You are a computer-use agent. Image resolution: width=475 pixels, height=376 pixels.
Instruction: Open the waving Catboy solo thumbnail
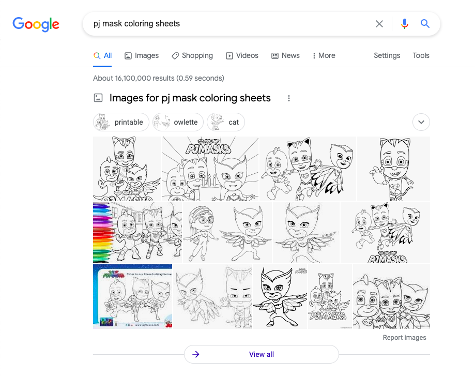pyautogui.click(x=393, y=169)
